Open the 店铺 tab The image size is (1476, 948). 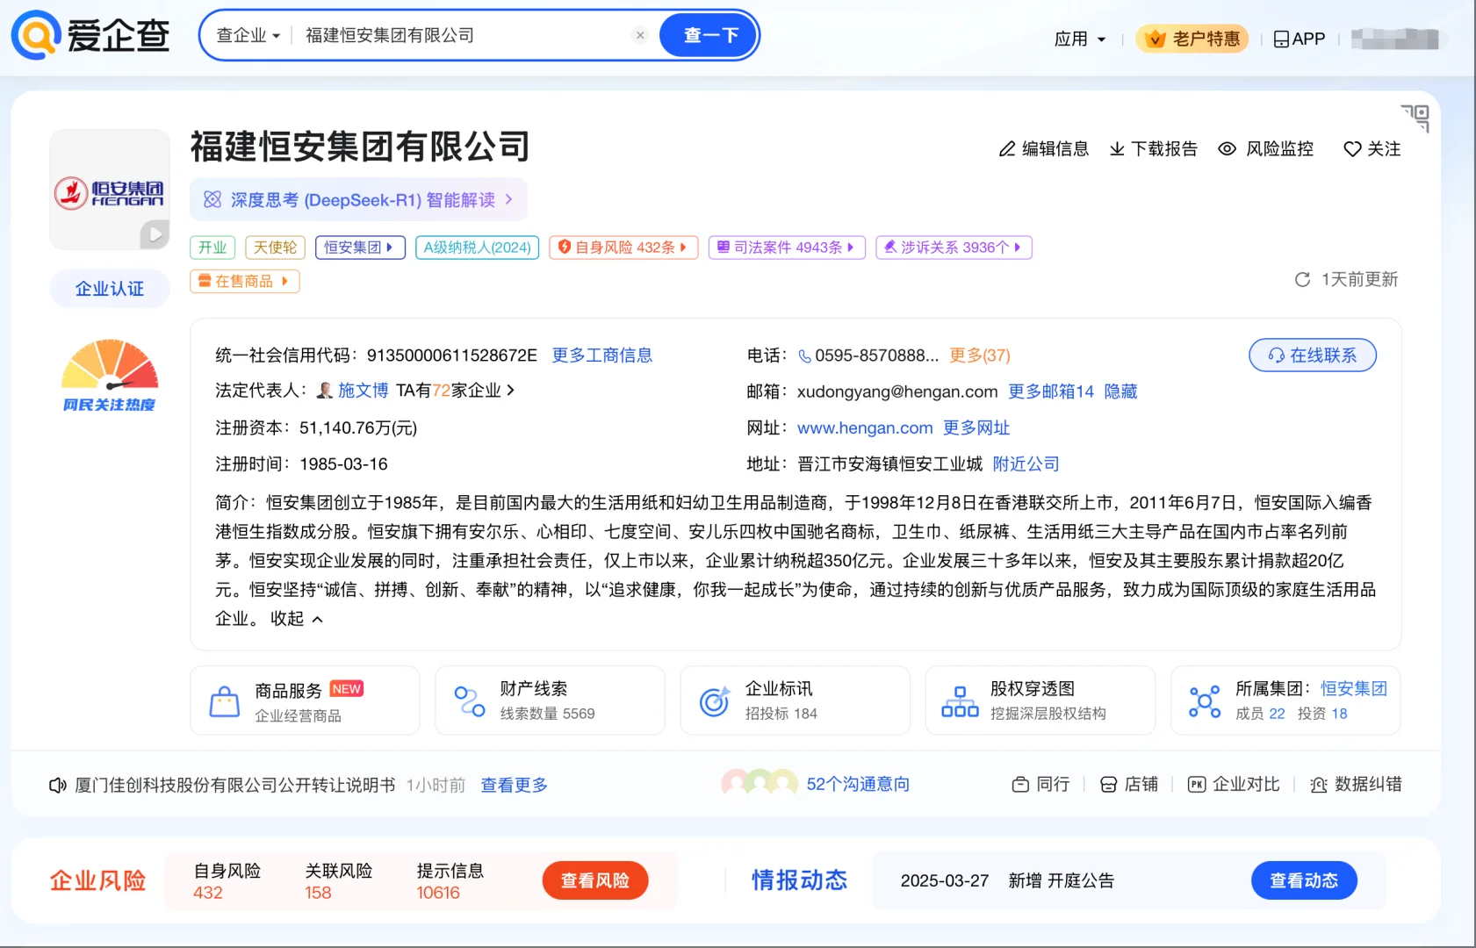1129,784
